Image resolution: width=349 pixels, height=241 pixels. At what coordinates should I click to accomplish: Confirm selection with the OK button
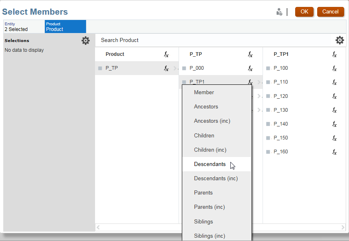[x=304, y=12]
